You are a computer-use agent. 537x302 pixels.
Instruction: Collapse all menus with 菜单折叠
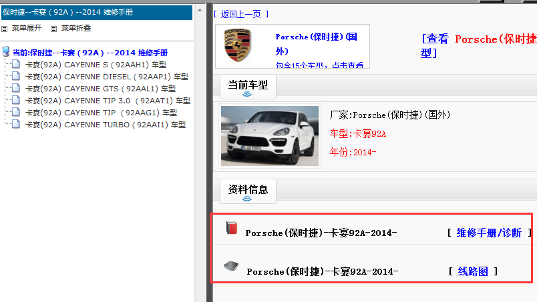pos(76,28)
